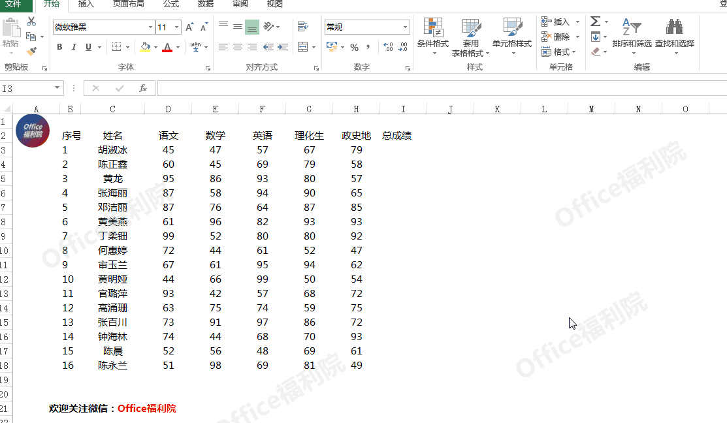Toggle middle vertical alignment
This screenshot has height=423, width=727.
237,26
